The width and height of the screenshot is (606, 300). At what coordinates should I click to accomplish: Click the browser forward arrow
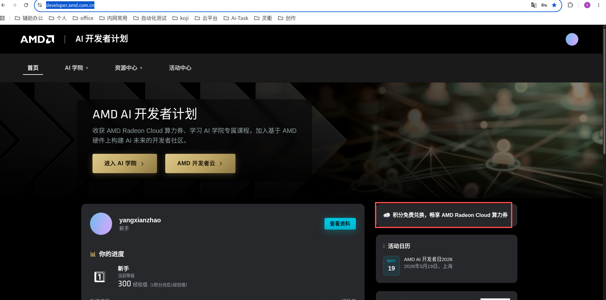click(15, 5)
